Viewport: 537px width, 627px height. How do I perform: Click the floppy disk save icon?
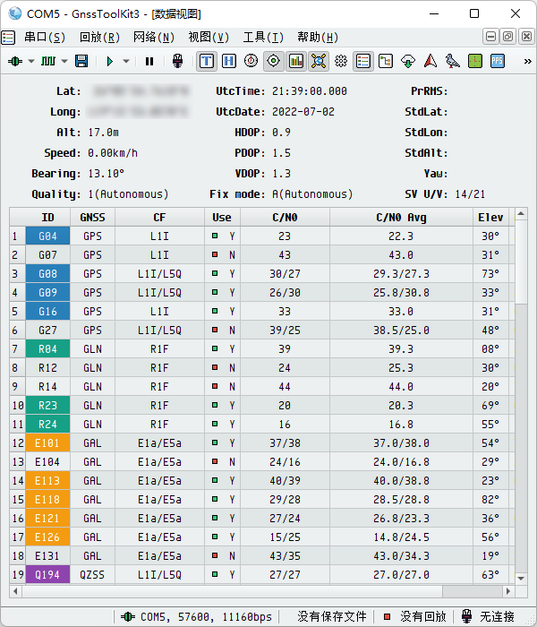(81, 61)
